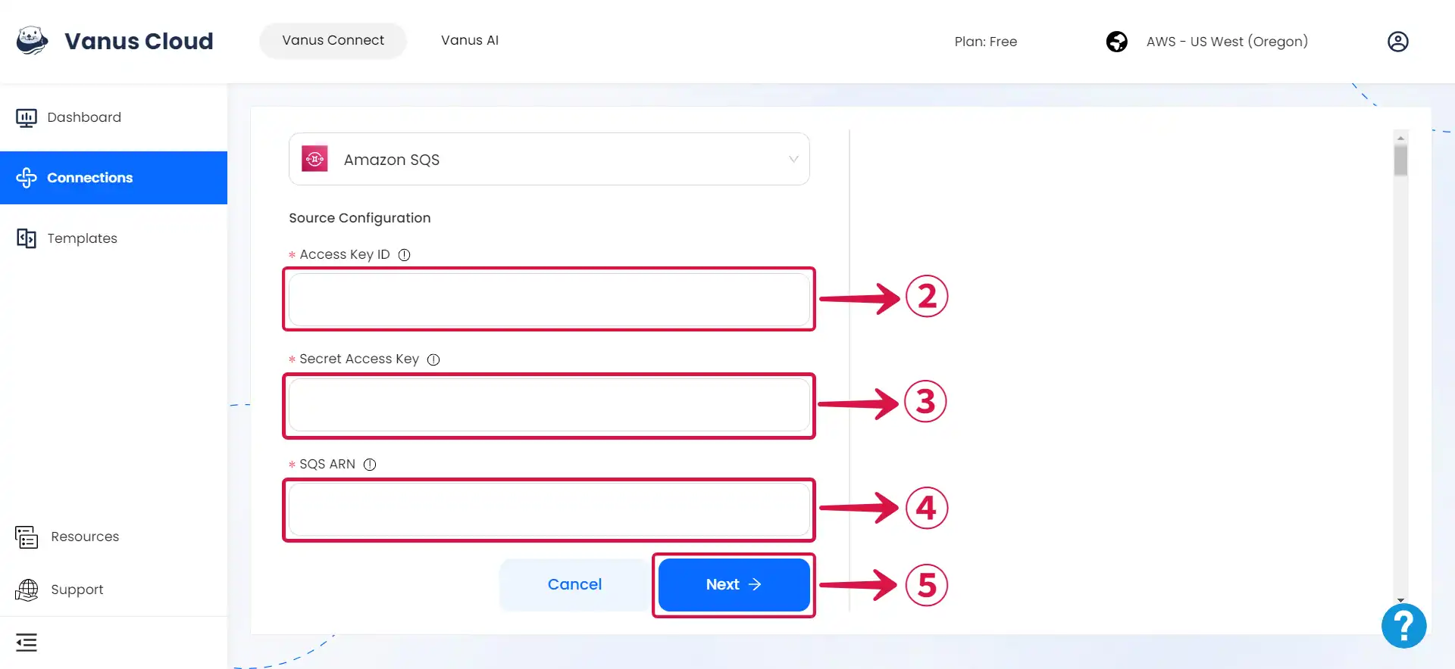This screenshot has width=1455, height=669.
Task: Select AWS - US West (Oregon) region
Action: tap(1227, 42)
